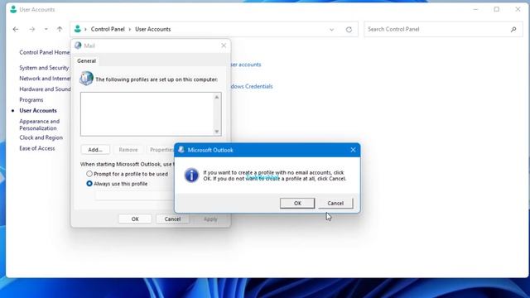
Task: Expand the address bar history dropdown
Action: tap(331, 30)
